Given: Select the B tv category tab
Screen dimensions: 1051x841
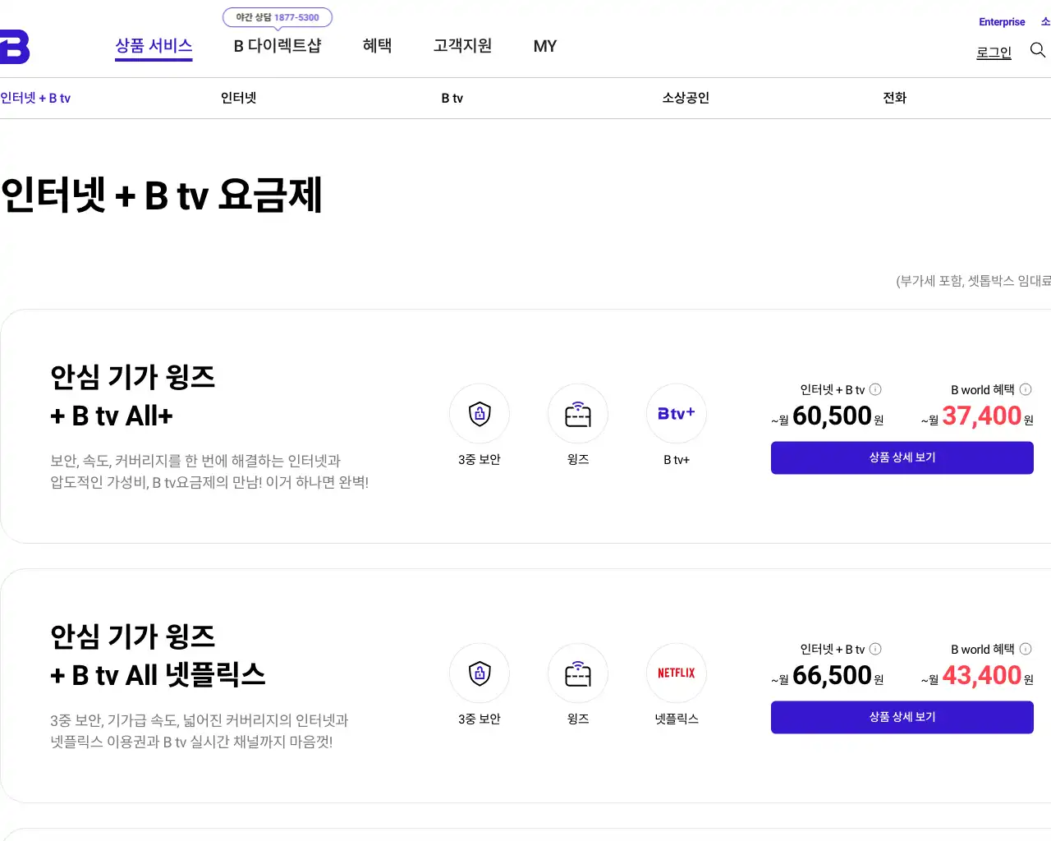Looking at the screenshot, I should point(452,98).
